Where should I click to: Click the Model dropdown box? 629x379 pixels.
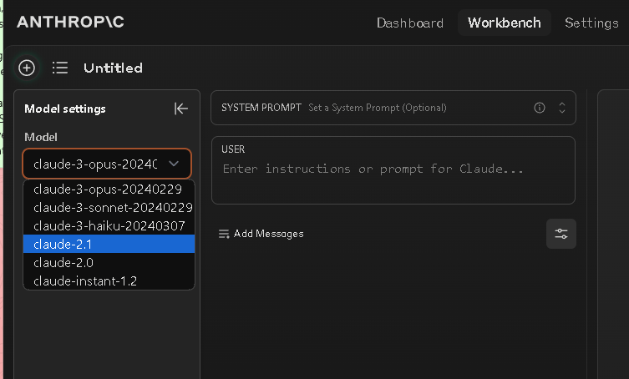click(107, 164)
